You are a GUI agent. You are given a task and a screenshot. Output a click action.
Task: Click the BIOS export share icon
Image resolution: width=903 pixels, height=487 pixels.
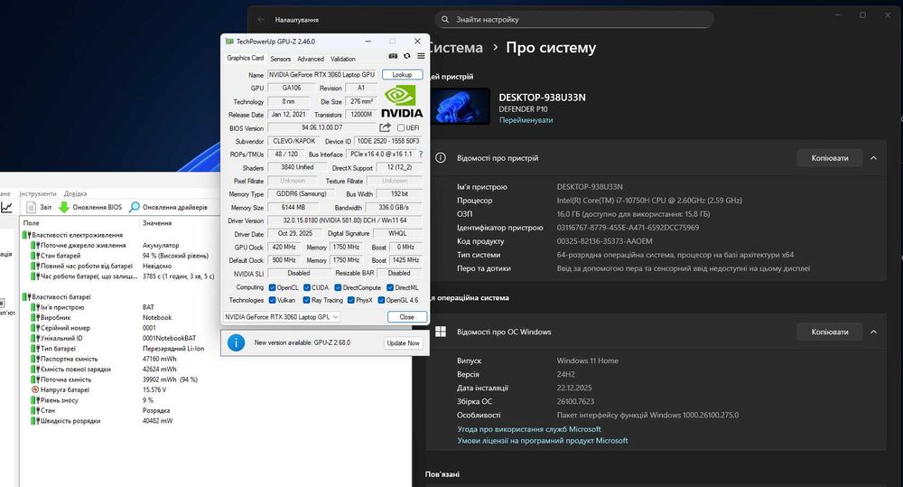point(385,127)
